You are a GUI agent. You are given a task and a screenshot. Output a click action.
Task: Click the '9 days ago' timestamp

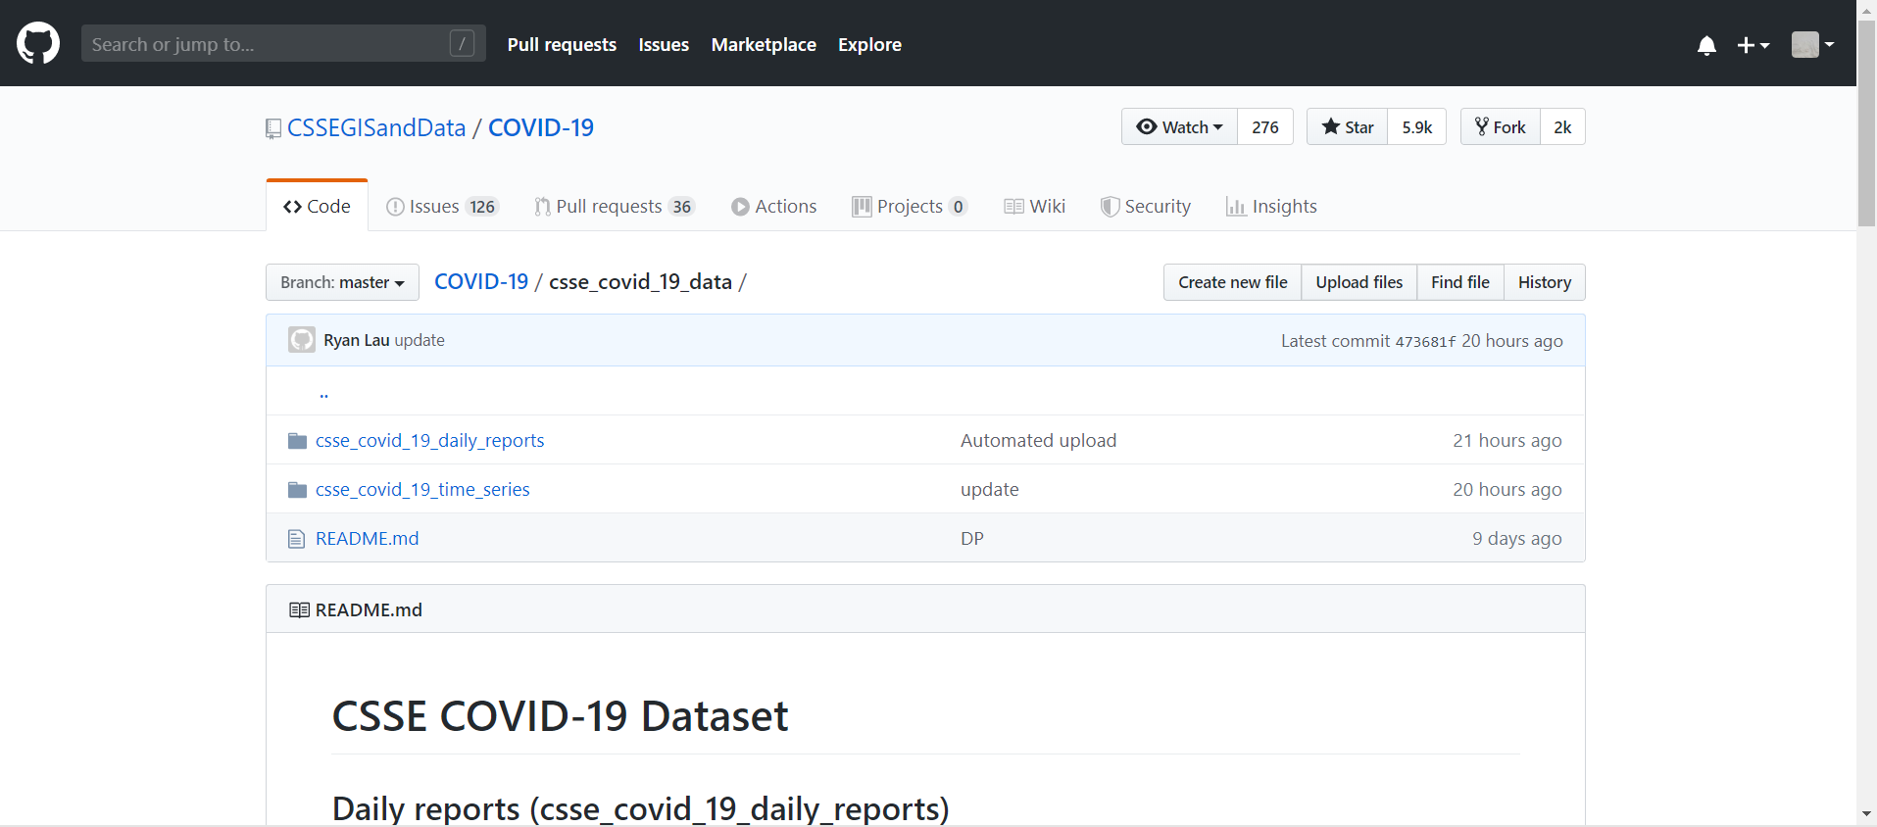[1516, 538]
